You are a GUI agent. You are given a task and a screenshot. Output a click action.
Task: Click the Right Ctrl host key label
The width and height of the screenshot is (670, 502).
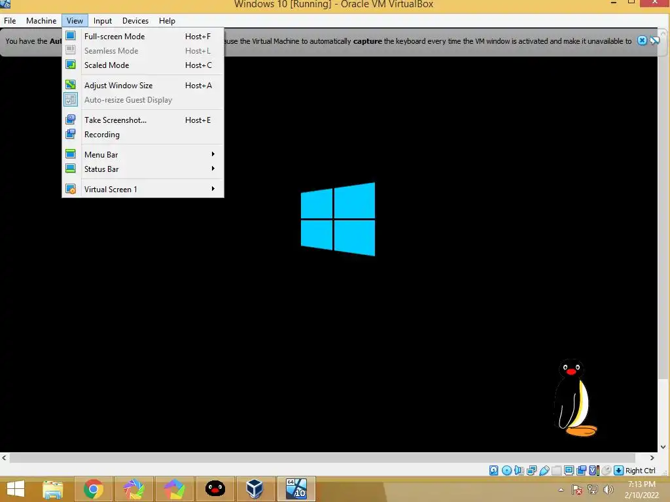point(640,471)
